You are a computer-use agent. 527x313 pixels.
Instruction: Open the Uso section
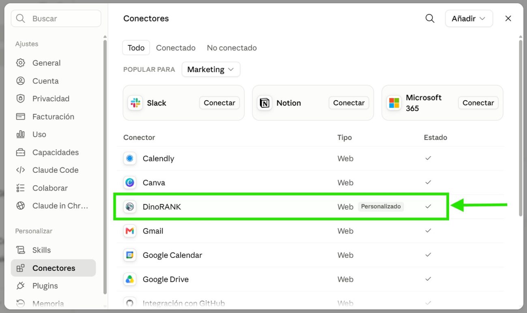(x=53, y=134)
